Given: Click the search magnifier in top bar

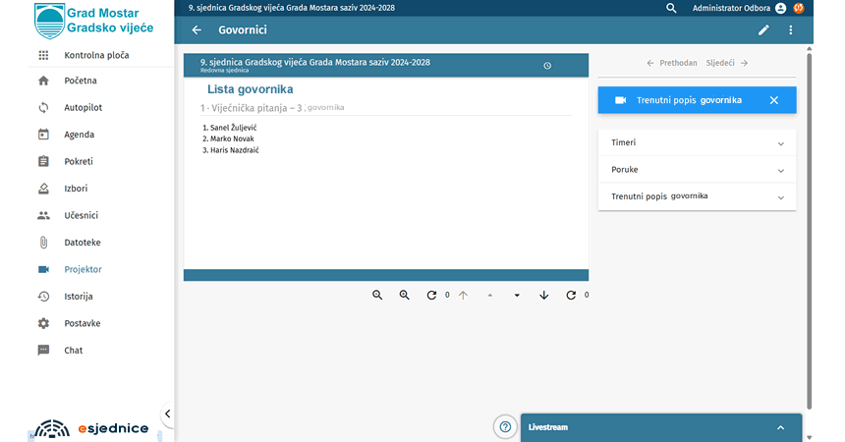Looking at the screenshot, I should [x=671, y=8].
